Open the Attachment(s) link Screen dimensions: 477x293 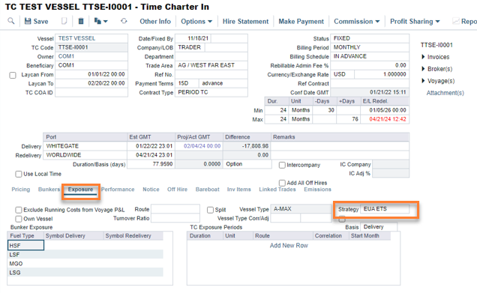pyautogui.click(x=445, y=93)
